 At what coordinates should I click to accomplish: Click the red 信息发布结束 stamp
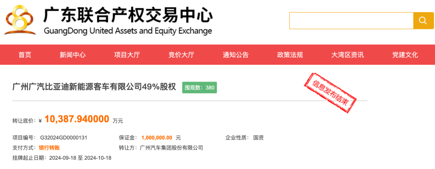330,93
